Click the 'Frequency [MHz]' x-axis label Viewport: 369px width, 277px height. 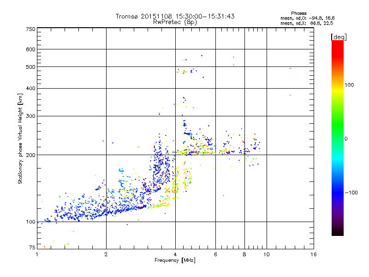[175, 260]
